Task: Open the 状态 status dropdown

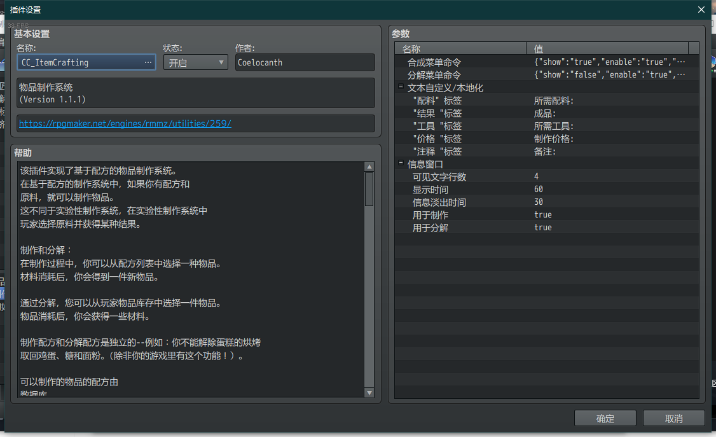Action: click(195, 62)
